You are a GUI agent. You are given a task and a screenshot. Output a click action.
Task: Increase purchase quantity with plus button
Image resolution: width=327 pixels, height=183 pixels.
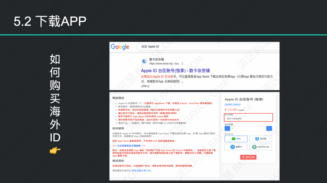pos(269,128)
